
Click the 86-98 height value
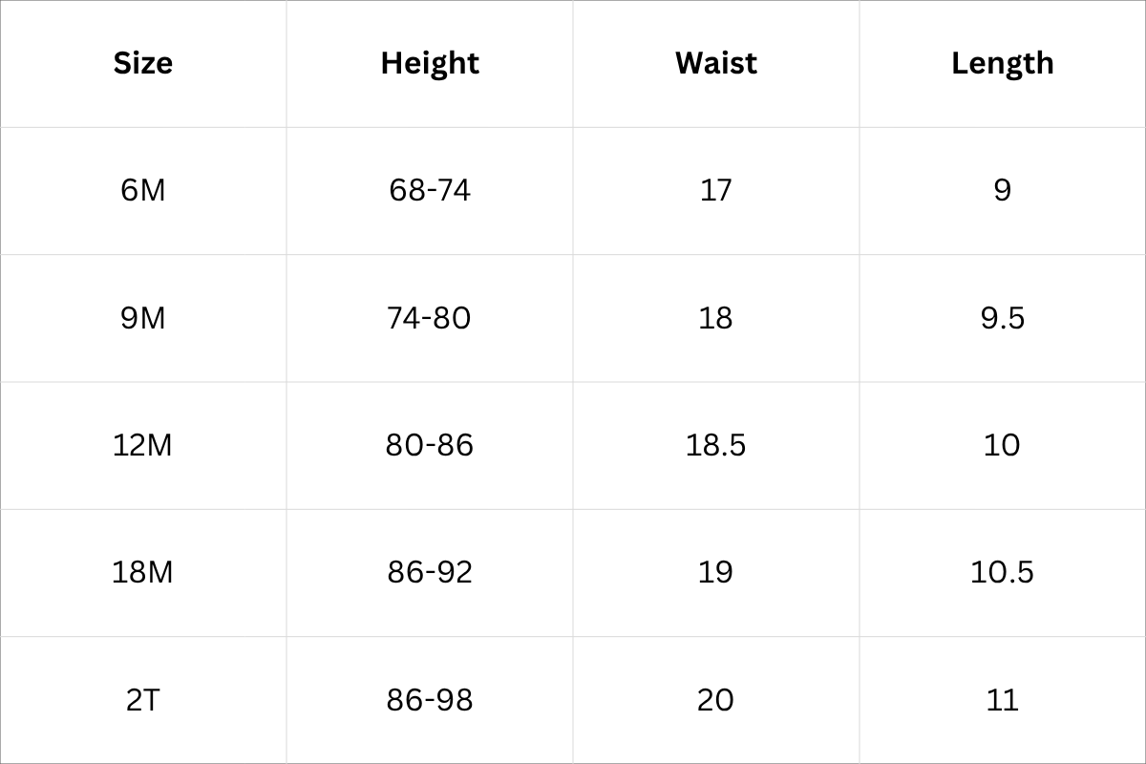click(430, 700)
